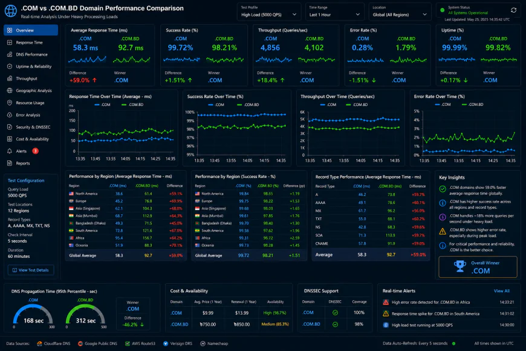Click the refresh icon in System Status
The width and height of the screenshot is (526, 351).
coord(513,10)
